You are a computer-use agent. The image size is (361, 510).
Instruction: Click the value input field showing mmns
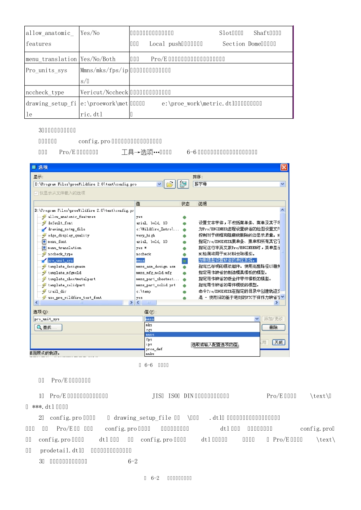pos(199,319)
